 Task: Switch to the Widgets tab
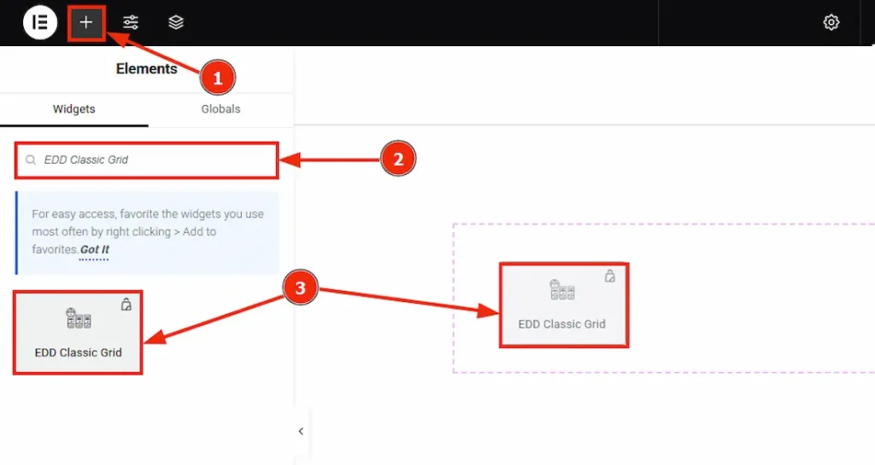73,109
